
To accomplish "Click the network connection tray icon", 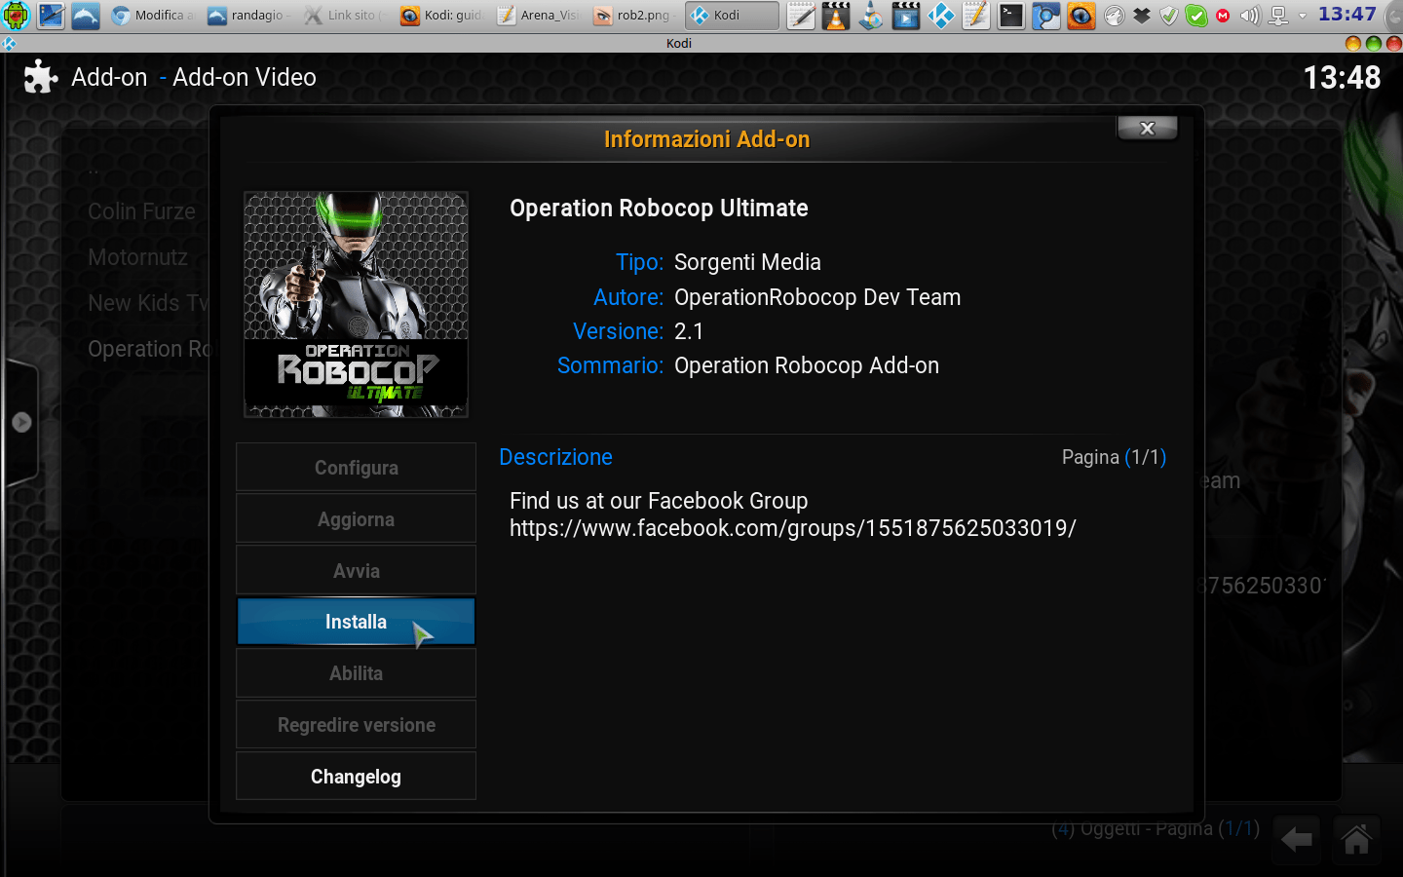I will pos(1278,16).
